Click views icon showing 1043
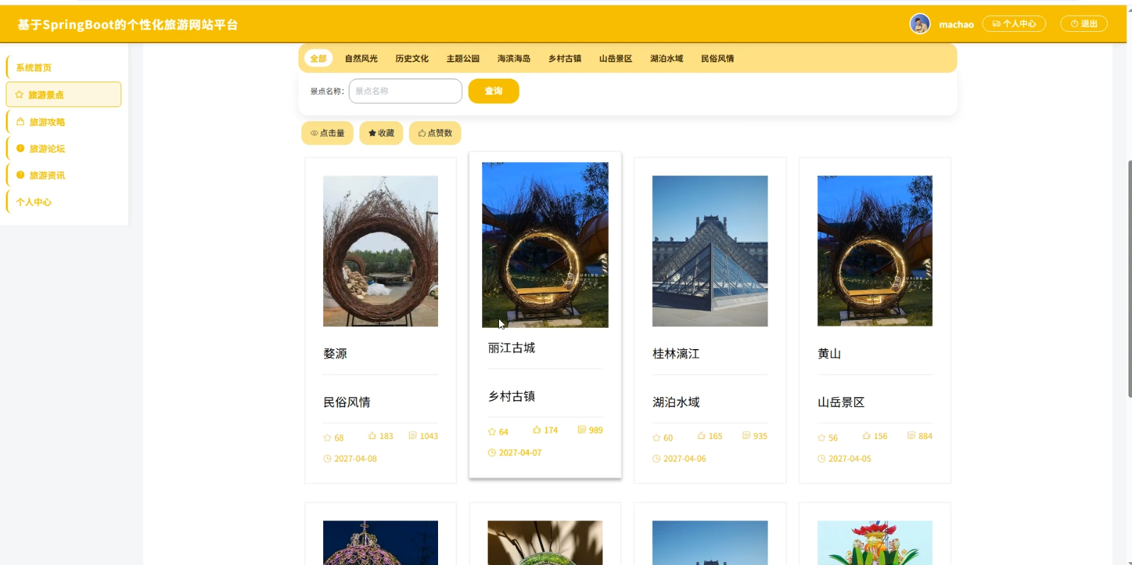 coord(413,435)
